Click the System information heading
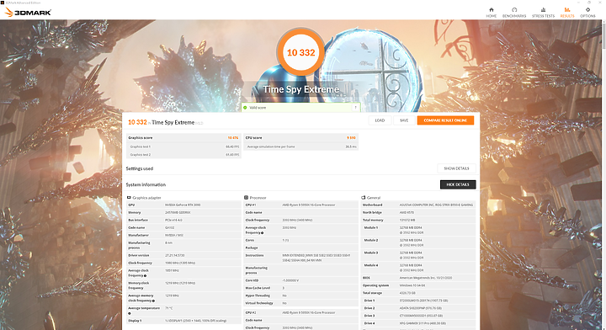 (x=146, y=184)
